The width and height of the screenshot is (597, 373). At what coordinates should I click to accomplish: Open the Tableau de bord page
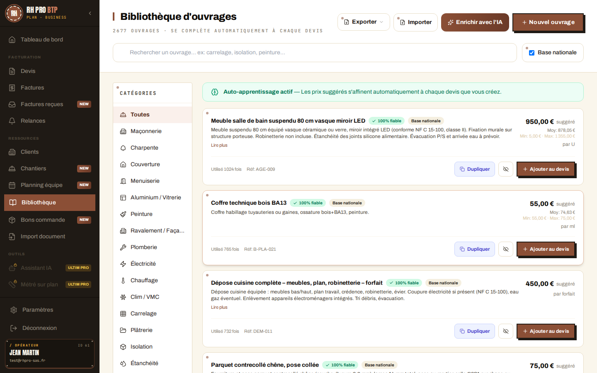click(x=50, y=39)
